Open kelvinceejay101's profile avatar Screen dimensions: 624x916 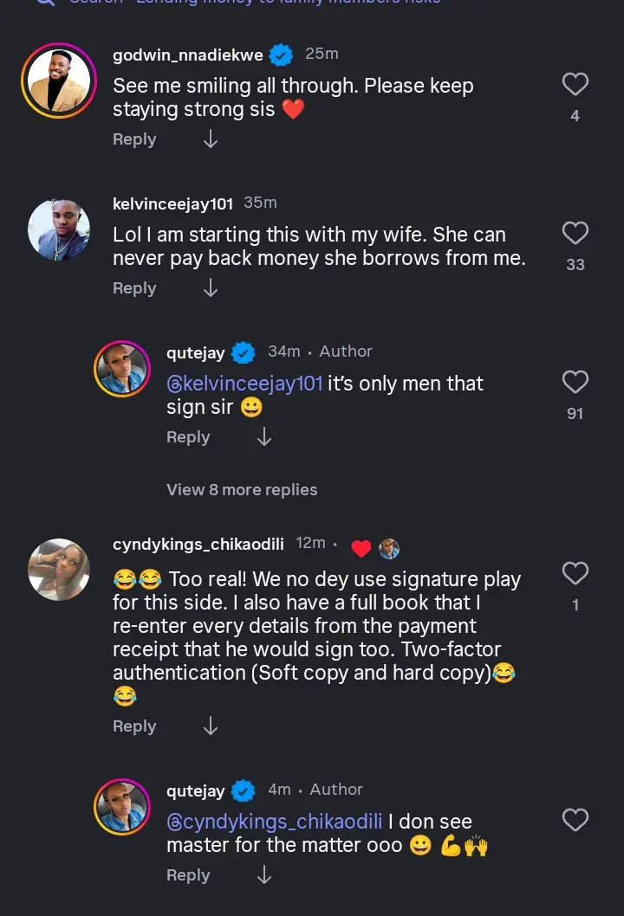(x=59, y=230)
